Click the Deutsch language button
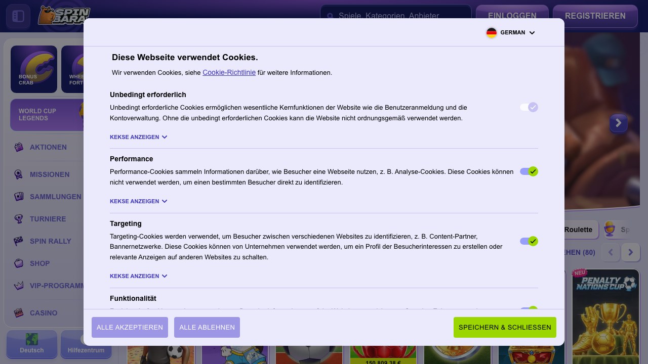 click(32, 344)
